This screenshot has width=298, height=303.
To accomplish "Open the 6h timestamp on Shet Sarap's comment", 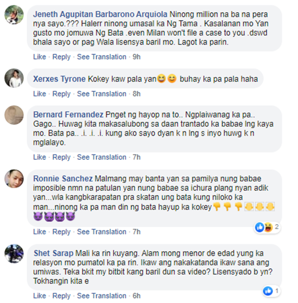I will coord(136,296).
